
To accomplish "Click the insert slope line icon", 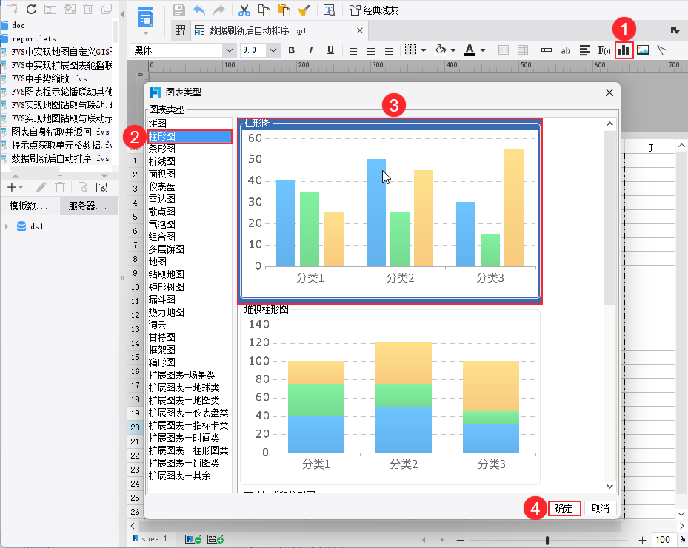I will coord(662,50).
